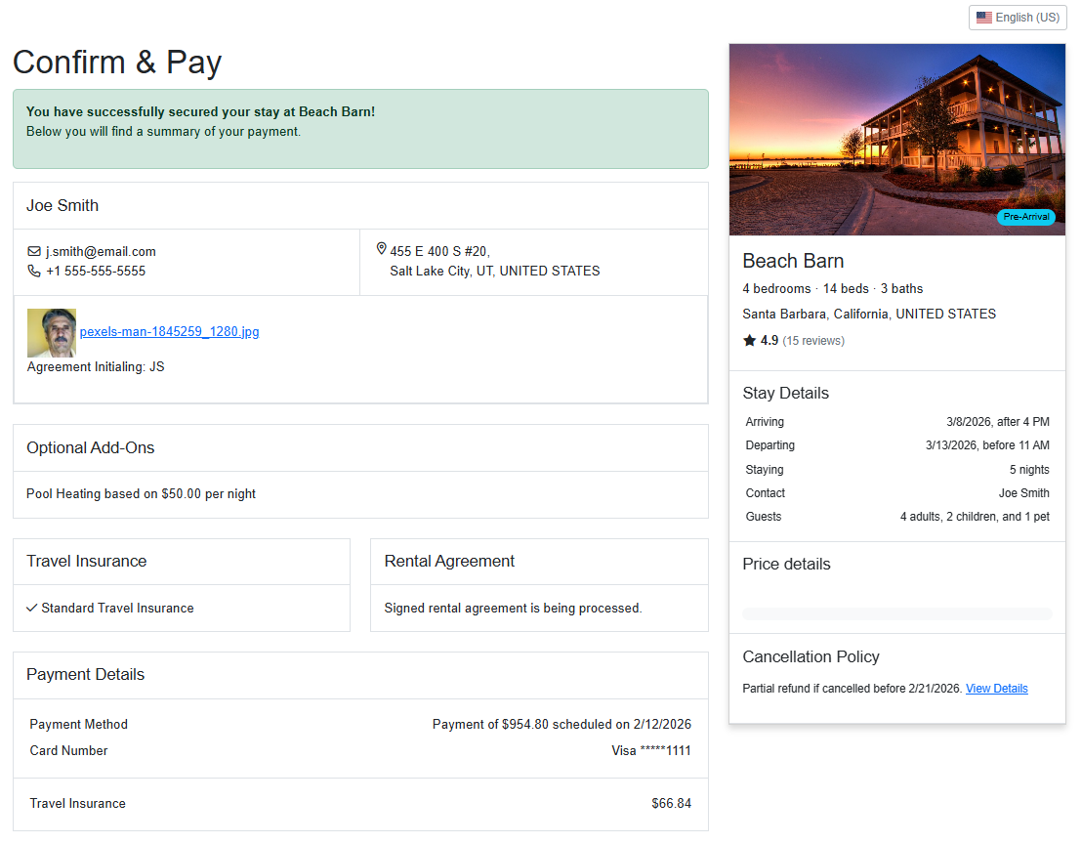
Task: Click the US flag icon in the language selector
Action: (983, 17)
